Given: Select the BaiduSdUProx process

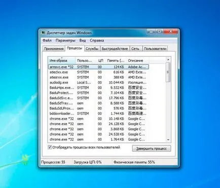Looking at the screenshot, I should click(x=98, y=108).
